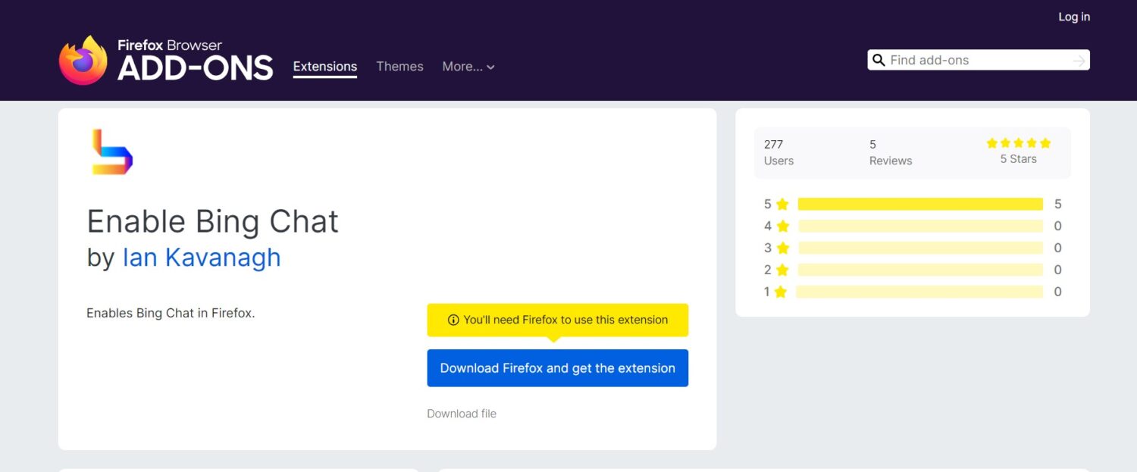Click the 277 Users statistic
1137x472 pixels.
point(778,152)
